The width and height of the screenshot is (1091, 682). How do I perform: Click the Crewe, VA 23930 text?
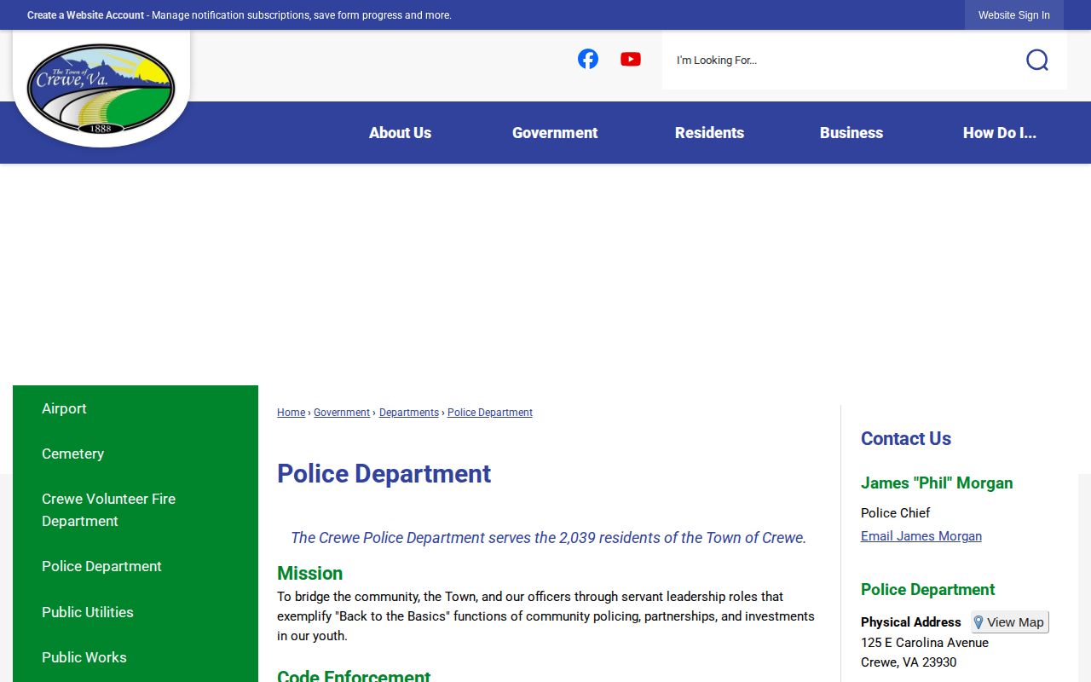(x=909, y=662)
